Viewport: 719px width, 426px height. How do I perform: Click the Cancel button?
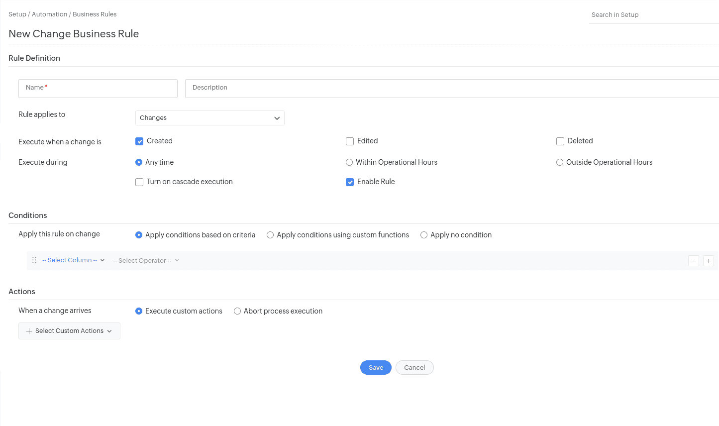[x=414, y=368]
